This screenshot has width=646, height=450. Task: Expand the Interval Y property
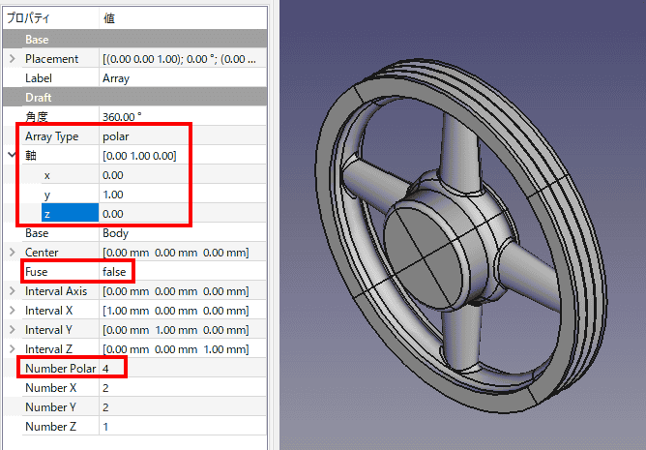pyautogui.click(x=12, y=330)
